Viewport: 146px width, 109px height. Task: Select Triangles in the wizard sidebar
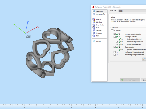[97, 30]
